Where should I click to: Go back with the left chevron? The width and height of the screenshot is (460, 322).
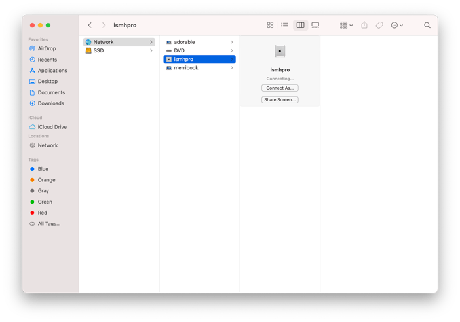point(90,26)
